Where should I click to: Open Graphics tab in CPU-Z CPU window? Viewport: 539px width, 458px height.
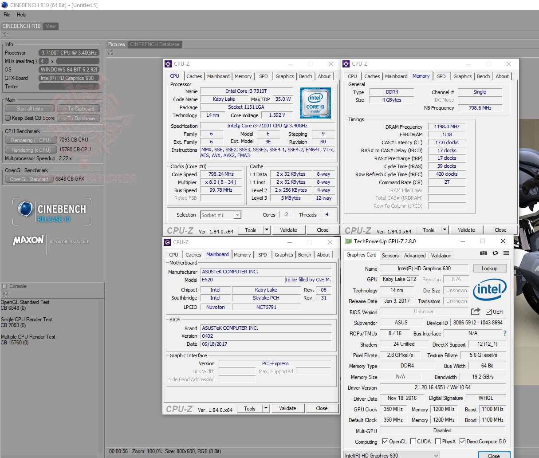(284, 76)
